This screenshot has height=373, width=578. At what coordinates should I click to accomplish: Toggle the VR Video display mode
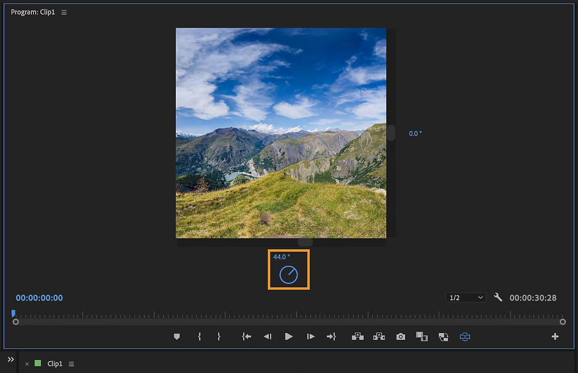(464, 336)
